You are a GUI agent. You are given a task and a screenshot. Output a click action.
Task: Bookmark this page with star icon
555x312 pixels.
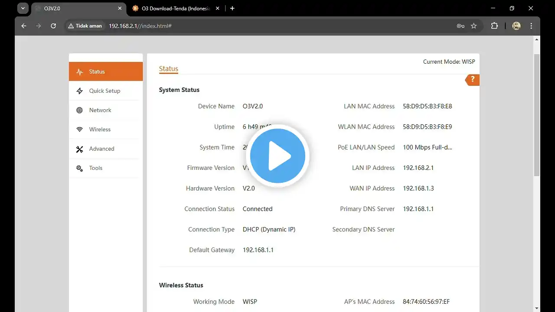pyautogui.click(x=473, y=26)
